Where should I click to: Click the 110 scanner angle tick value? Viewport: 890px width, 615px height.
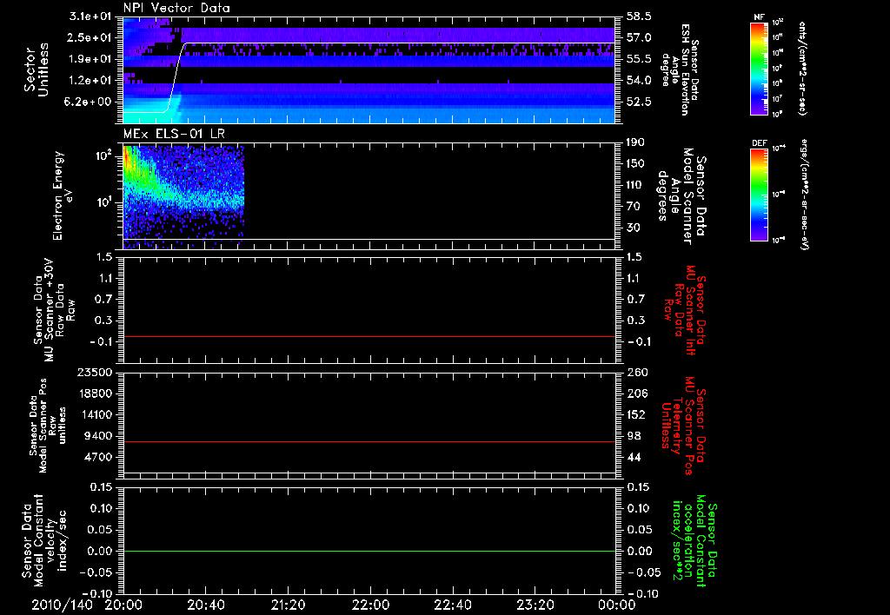pyautogui.click(x=635, y=185)
